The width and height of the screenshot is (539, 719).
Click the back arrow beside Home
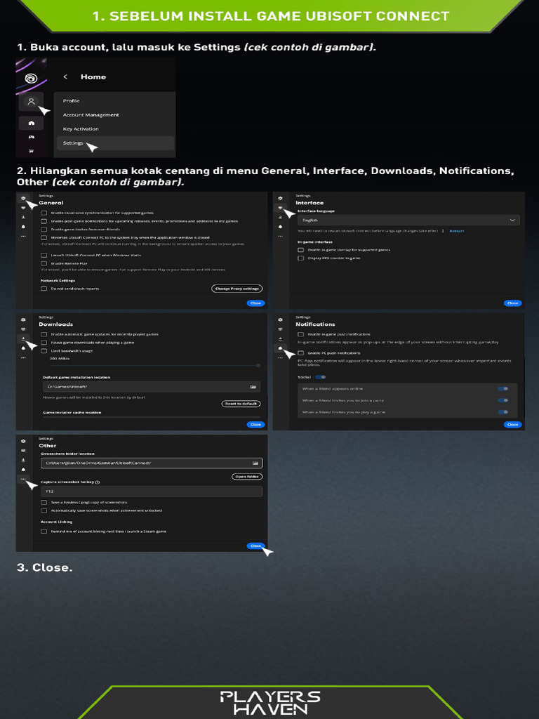pos(65,77)
